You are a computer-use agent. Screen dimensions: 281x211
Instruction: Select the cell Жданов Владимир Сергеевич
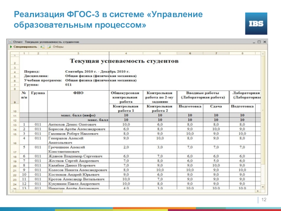[x=78, y=156]
